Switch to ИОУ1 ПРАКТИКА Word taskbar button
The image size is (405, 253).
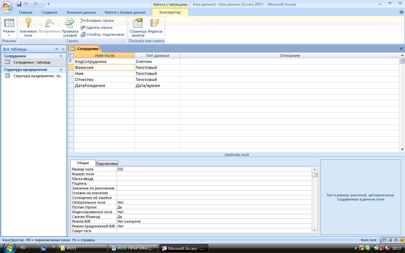tap(133, 248)
